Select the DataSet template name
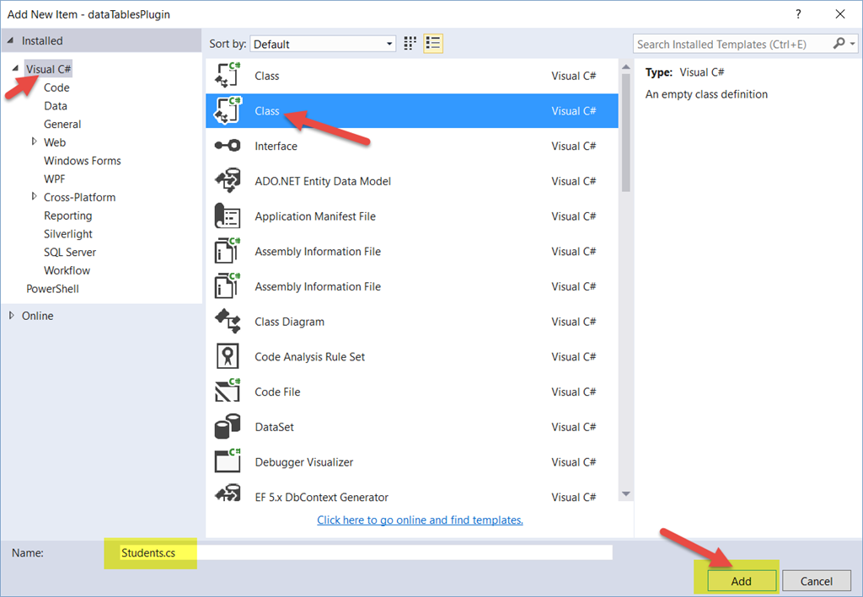 (x=274, y=427)
